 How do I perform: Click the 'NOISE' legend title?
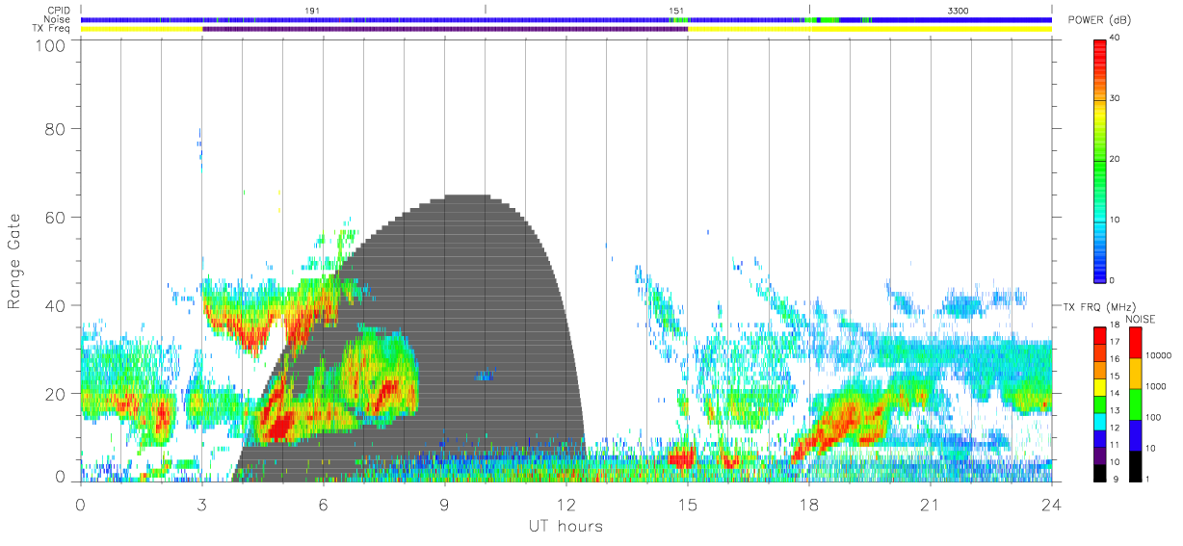1141,318
